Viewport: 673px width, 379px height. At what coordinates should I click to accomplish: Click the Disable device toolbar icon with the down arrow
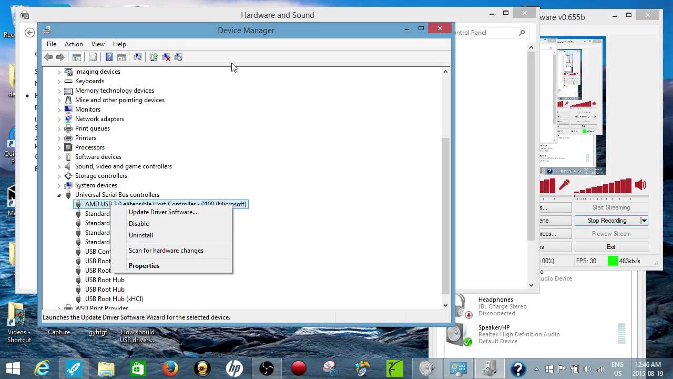pos(178,57)
